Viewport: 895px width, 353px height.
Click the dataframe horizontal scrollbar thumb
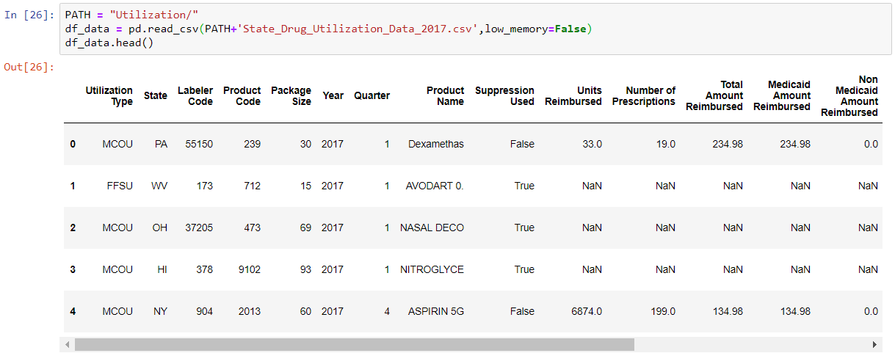pos(354,344)
